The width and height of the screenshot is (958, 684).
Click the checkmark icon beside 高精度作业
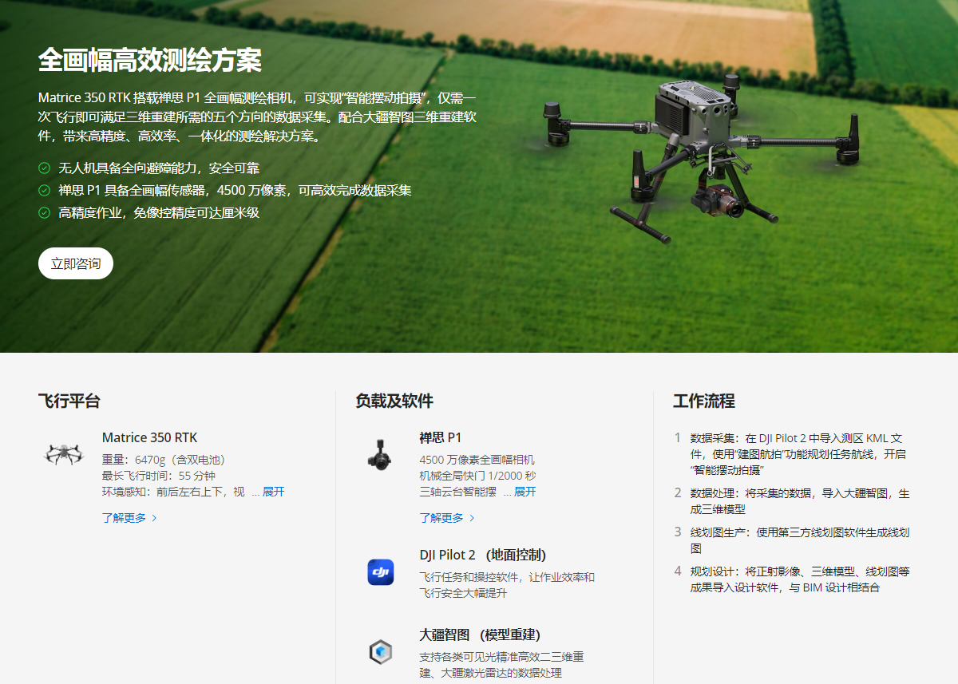pos(45,213)
